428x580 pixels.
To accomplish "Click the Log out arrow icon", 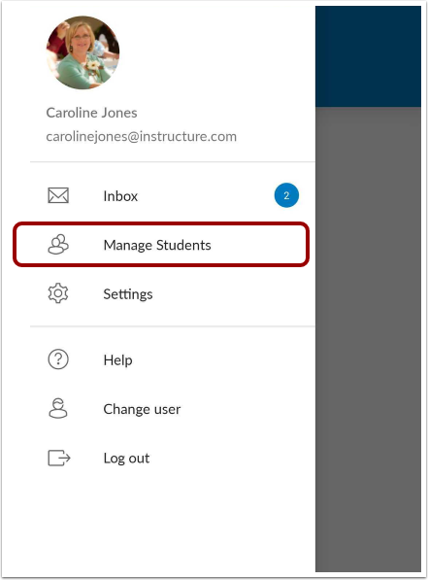I will (59, 458).
